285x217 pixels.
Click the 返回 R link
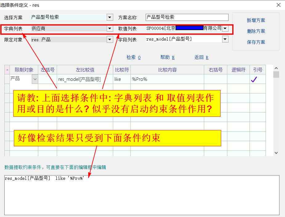[201, 57]
